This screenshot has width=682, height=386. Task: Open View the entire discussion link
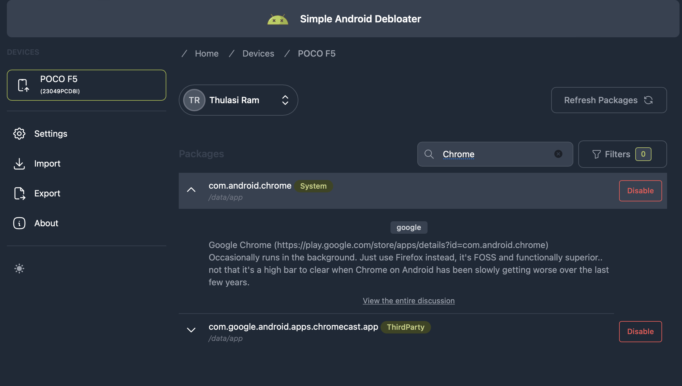coord(409,301)
